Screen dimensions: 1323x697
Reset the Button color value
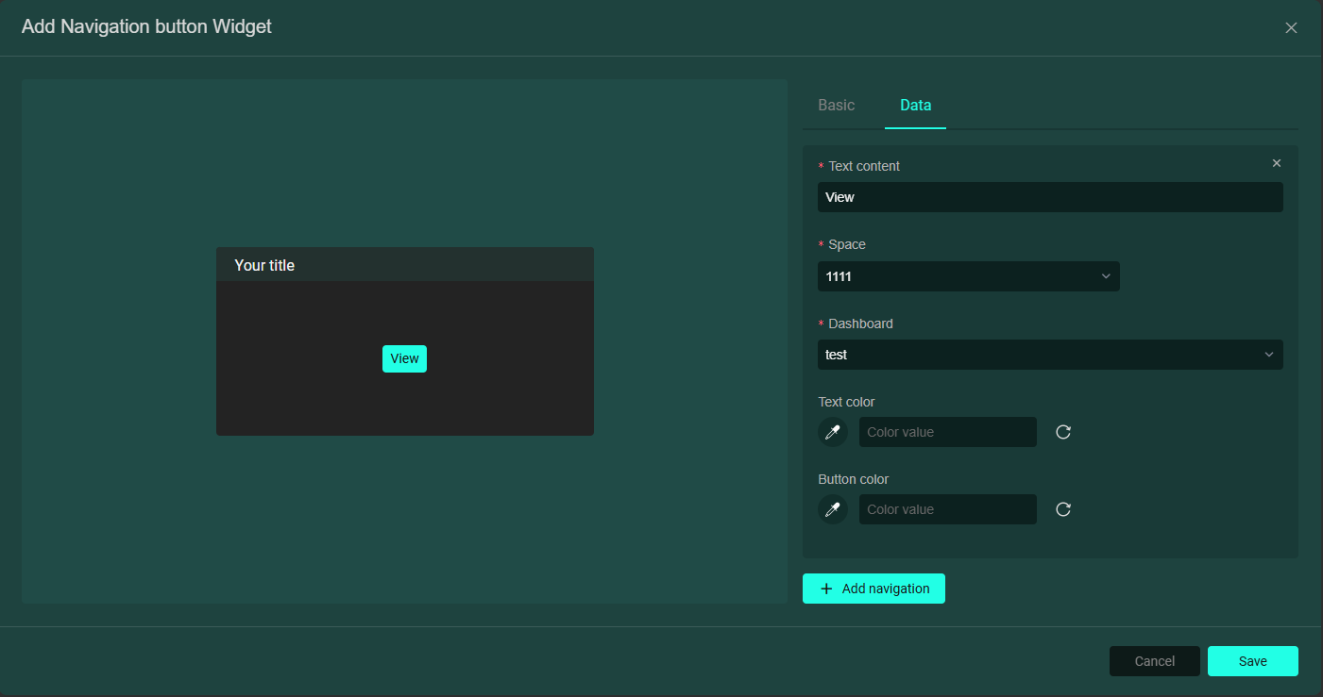[x=1063, y=509]
